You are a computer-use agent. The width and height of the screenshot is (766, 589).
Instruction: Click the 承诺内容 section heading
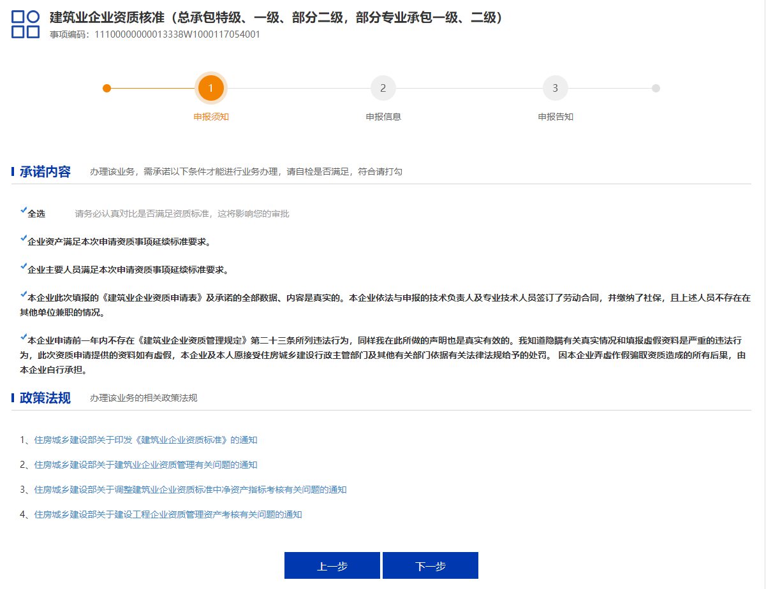45,171
